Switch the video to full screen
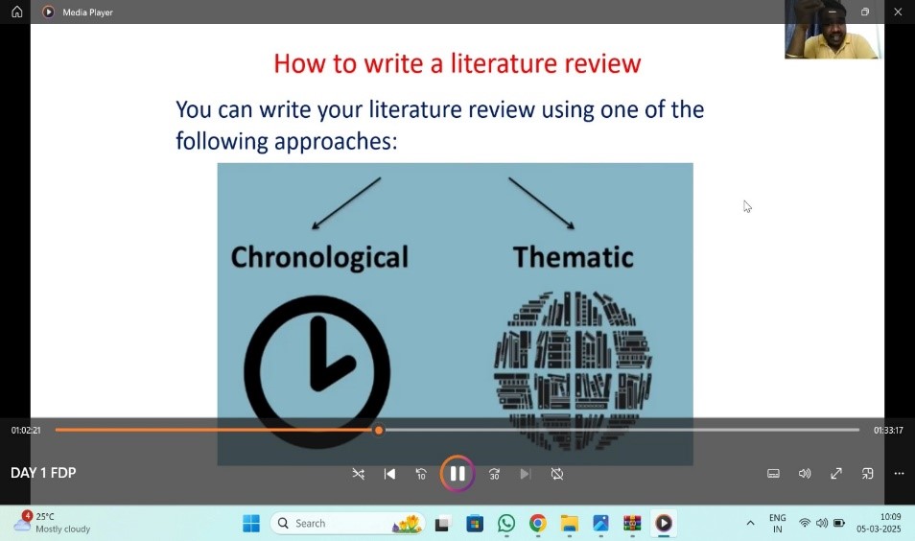Viewport: 915px width, 541px height. tap(836, 473)
